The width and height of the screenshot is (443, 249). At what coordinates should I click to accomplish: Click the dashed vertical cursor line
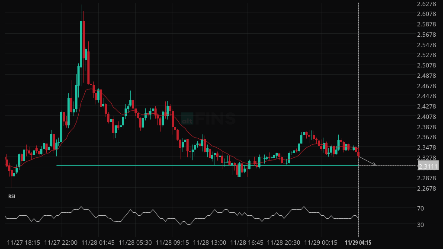[x=358, y=86]
